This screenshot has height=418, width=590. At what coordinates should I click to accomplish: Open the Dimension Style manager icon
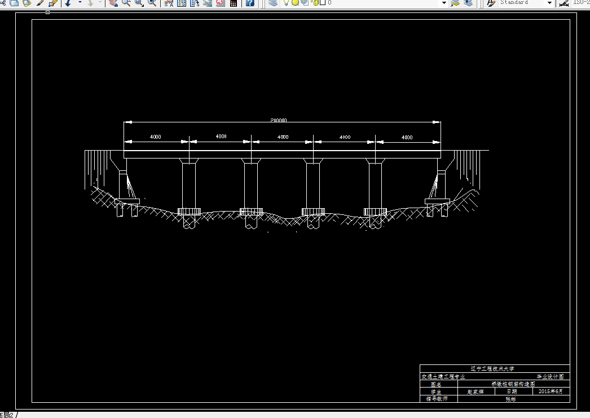pos(563,3)
